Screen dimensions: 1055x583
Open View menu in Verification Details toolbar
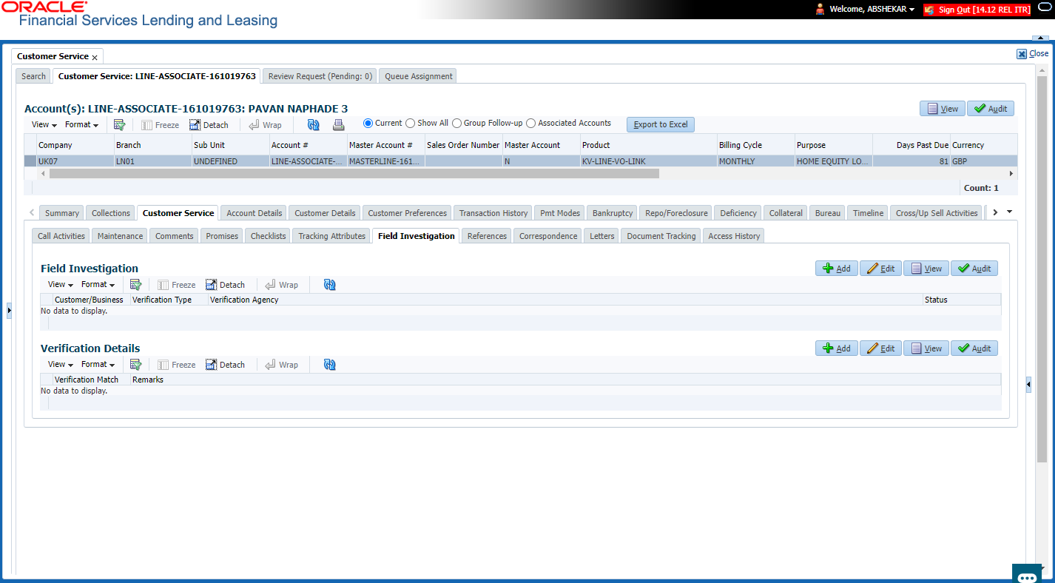tap(60, 365)
